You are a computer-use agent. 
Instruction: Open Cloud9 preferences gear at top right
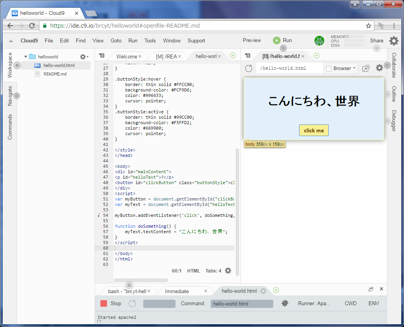[394, 41]
